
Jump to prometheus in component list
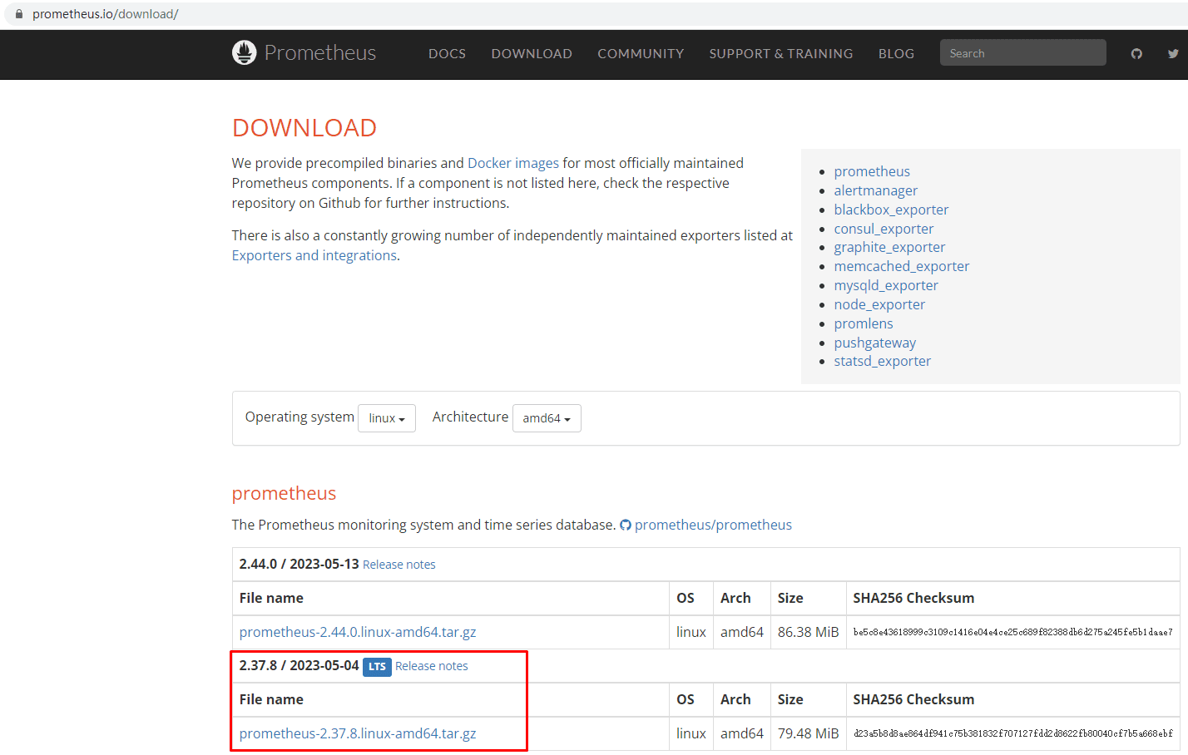pos(872,171)
